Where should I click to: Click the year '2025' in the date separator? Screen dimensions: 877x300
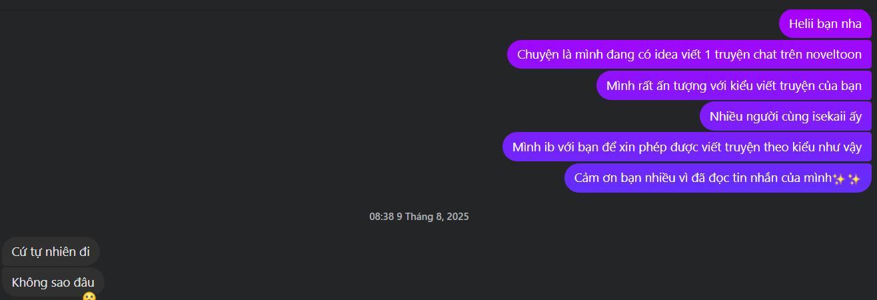pos(458,217)
